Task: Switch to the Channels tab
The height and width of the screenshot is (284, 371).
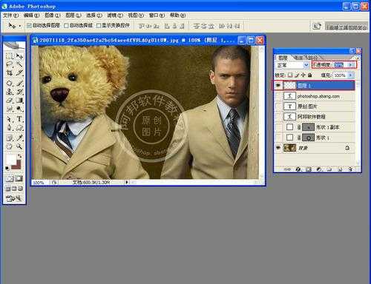Action: coord(298,58)
